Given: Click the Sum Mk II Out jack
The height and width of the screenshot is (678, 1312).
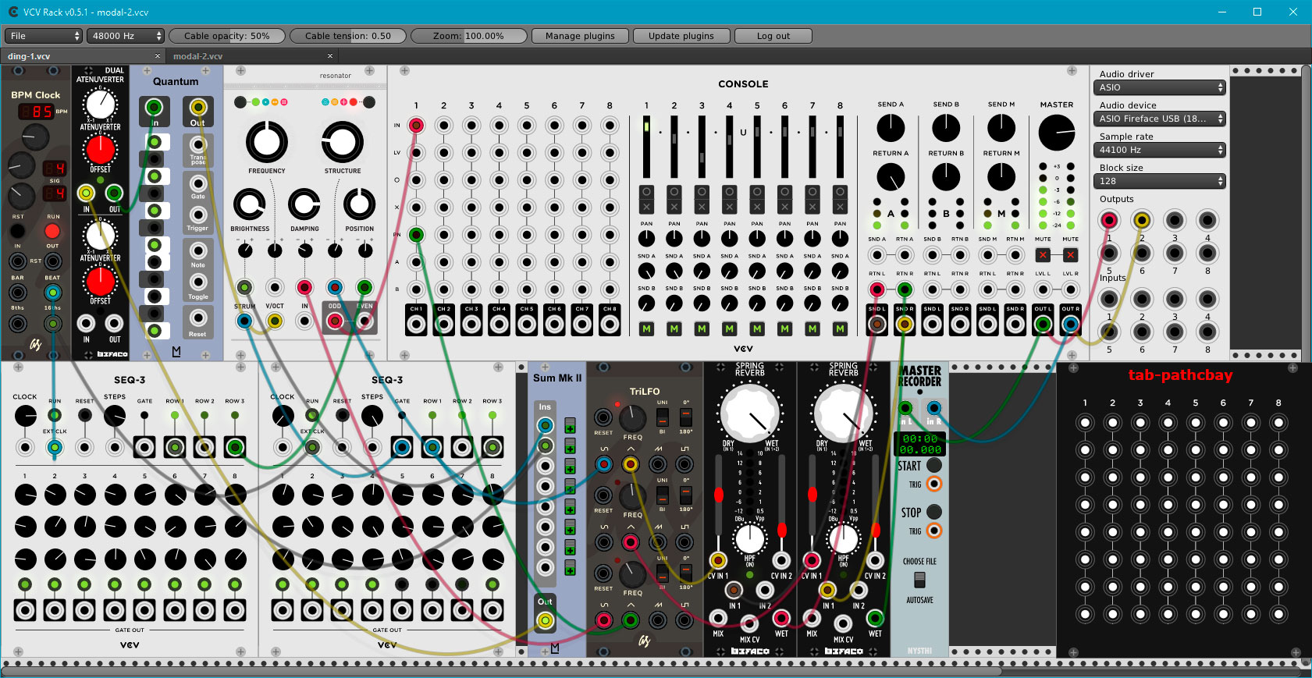Looking at the screenshot, I should click(x=546, y=621).
